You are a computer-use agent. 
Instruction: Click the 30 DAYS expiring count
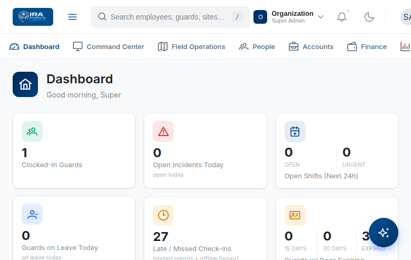coord(327,236)
